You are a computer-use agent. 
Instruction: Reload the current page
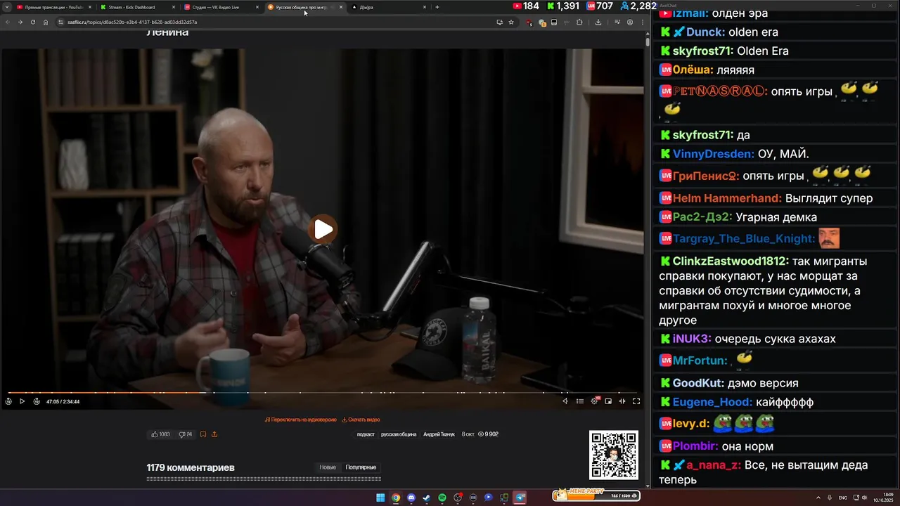[32, 22]
